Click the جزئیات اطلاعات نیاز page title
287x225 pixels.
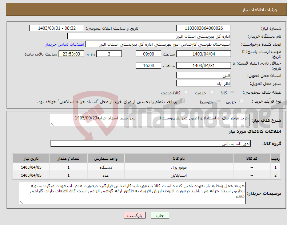click(x=260, y=10)
